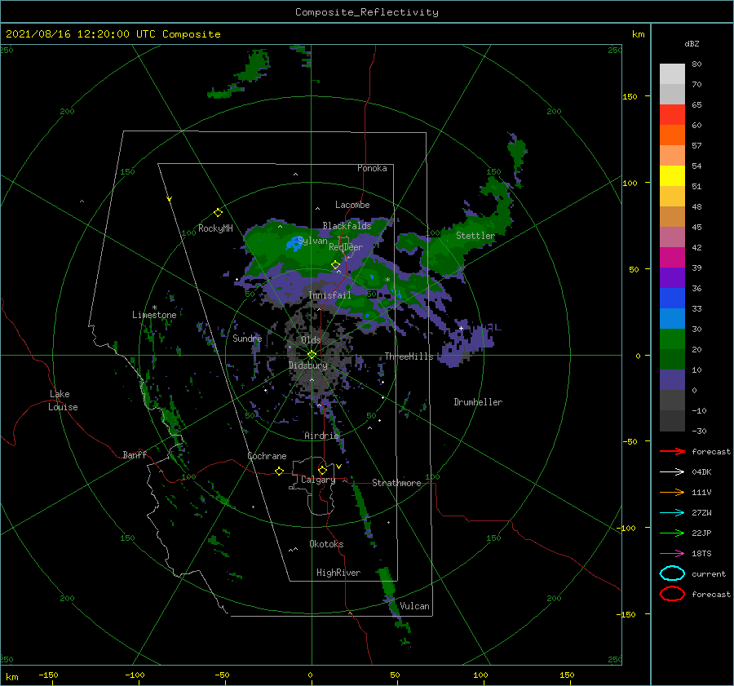Click the green 22JP arrow icon
The image size is (734, 686).
(672, 533)
